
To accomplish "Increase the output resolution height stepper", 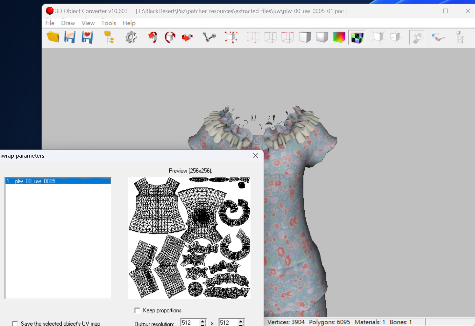I will [241, 321].
